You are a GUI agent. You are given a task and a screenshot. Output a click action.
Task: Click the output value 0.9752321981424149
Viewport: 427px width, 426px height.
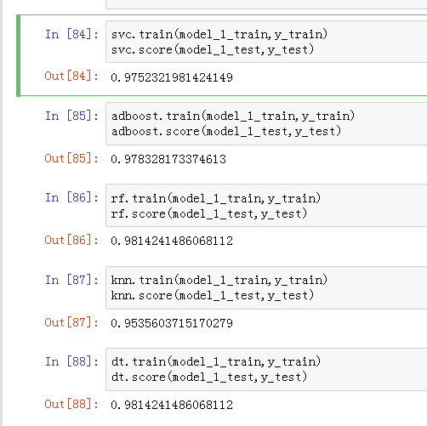click(172, 77)
